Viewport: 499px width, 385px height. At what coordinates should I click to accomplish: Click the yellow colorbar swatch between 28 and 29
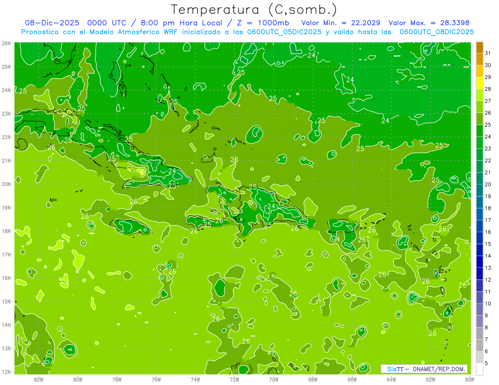tap(479, 83)
